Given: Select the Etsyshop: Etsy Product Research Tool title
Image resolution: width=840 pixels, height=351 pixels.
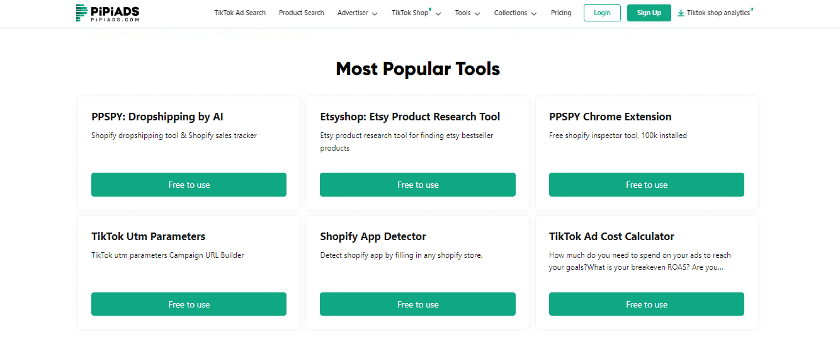Looking at the screenshot, I should tap(410, 117).
